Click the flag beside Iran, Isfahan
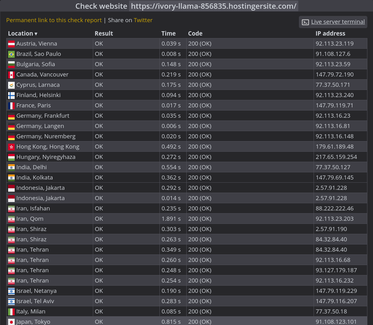Viewport: 373px width, 325px height. click(11, 209)
